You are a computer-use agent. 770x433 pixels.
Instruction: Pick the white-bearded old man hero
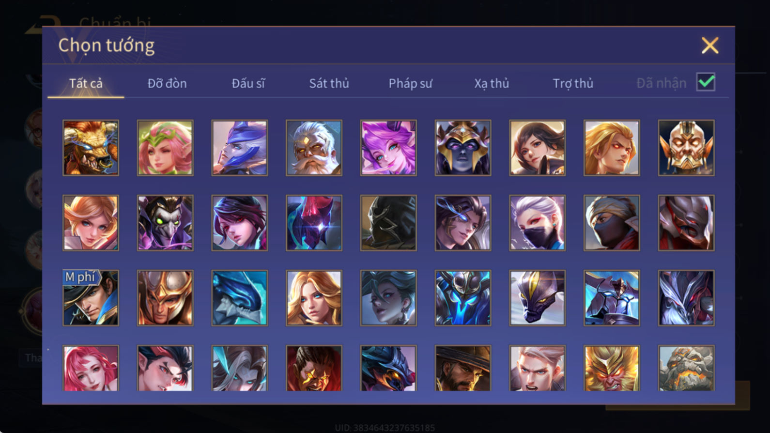point(314,148)
